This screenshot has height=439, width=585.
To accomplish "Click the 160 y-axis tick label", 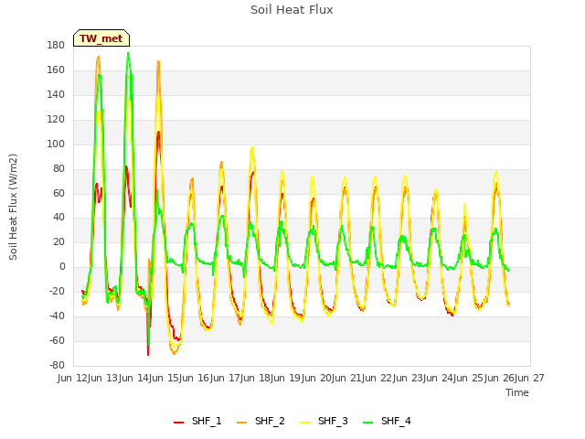I will [56, 70].
